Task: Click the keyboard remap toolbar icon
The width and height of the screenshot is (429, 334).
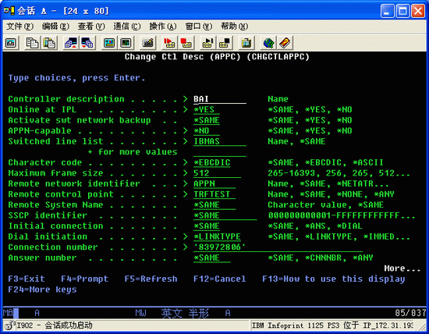Action: (x=147, y=43)
